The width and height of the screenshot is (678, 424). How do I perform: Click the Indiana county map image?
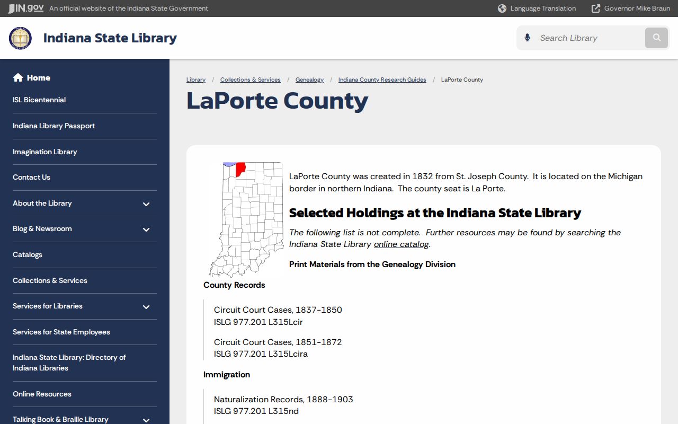(x=246, y=220)
